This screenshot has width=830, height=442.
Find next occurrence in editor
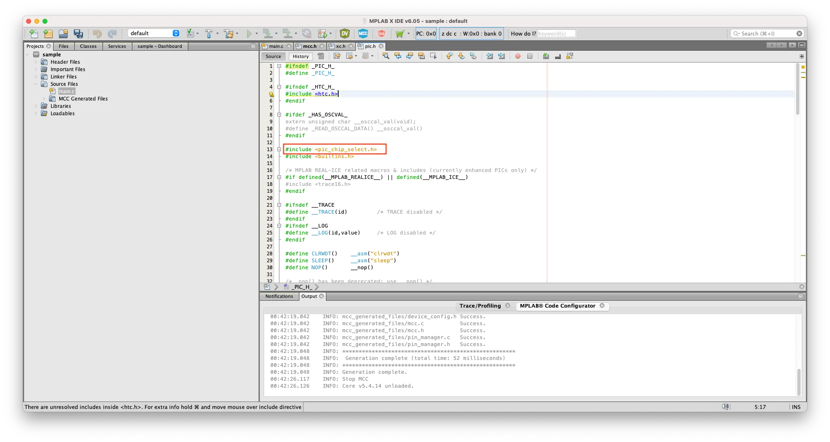pyautogui.click(x=410, y=56)
